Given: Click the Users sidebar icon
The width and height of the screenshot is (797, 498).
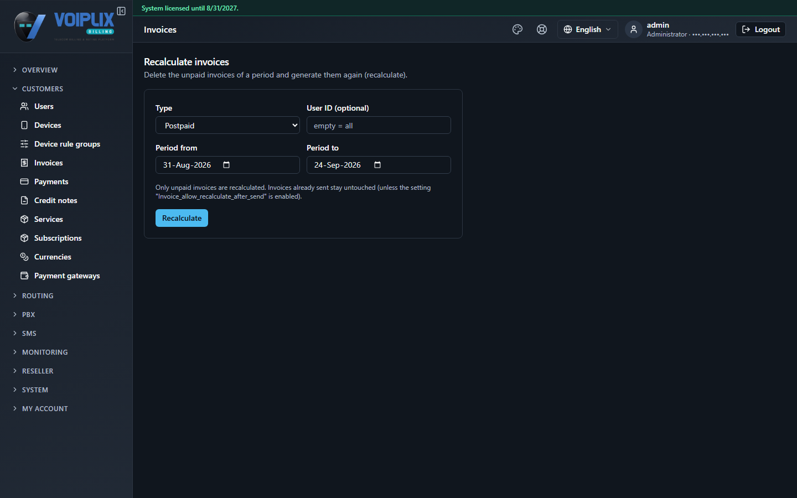Looking at the screenshot, I should 24,106.
